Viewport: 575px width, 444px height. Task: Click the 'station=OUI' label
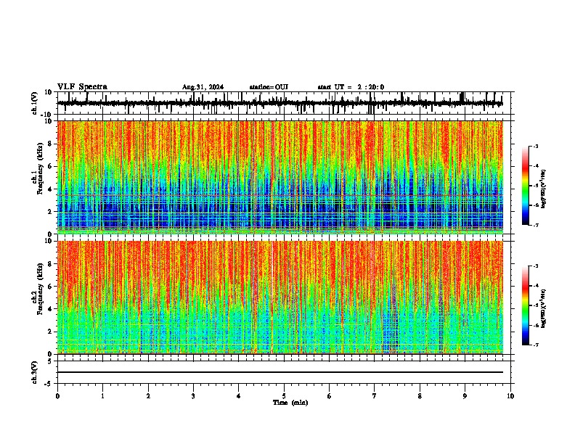(269, 87)
